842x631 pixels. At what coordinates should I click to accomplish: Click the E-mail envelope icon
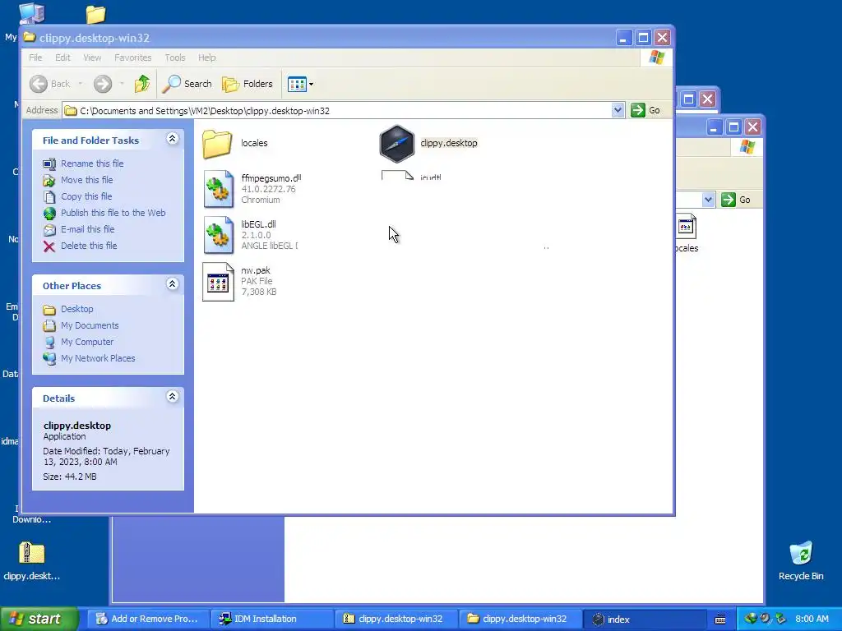49,230
